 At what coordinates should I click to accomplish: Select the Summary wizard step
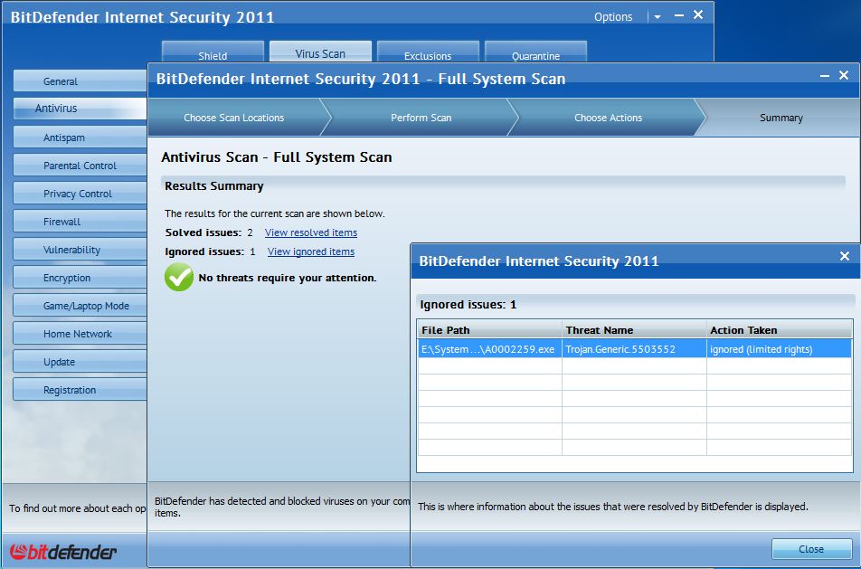coord(781,118)
